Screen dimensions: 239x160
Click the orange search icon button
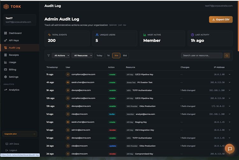coord(227,56)
